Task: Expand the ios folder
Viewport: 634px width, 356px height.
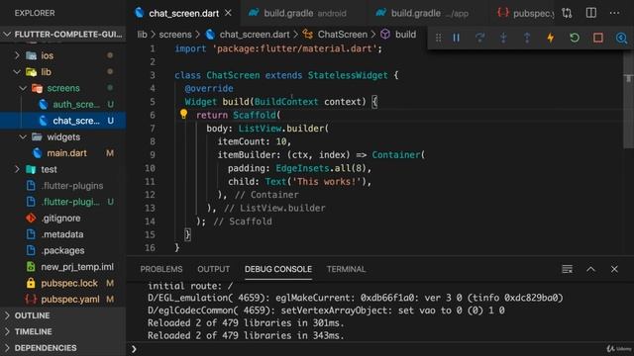Action: (x=17, y=55)
